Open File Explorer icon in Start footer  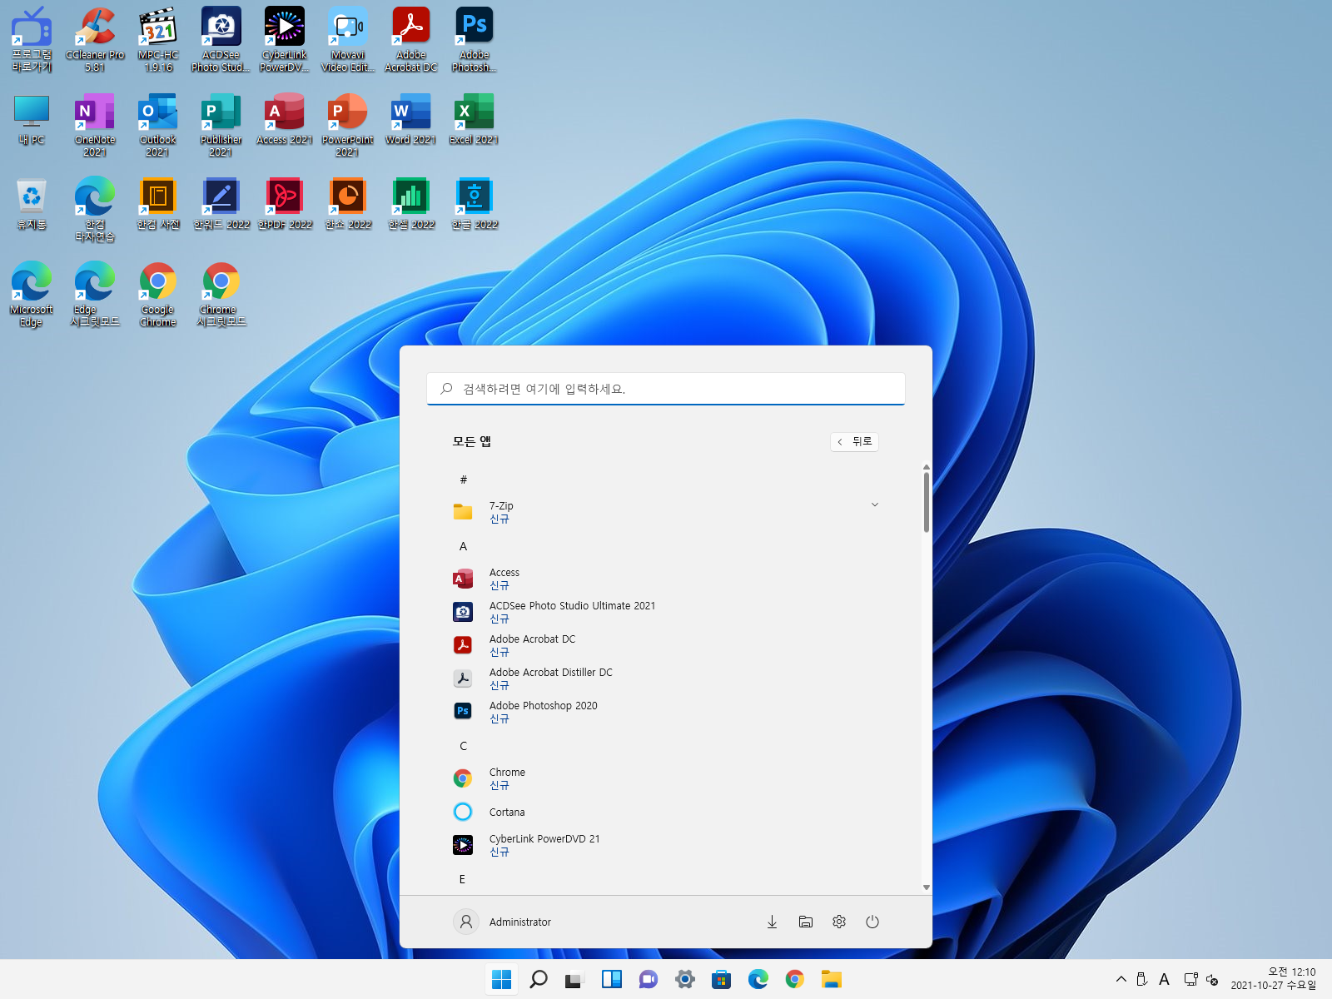click(x=806, y=922)
